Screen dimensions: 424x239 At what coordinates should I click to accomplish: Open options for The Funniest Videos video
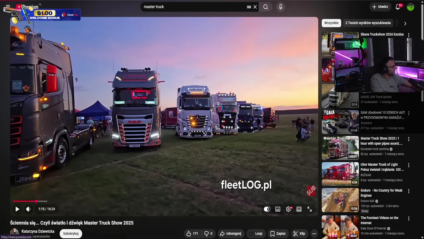tap(408, 218)
